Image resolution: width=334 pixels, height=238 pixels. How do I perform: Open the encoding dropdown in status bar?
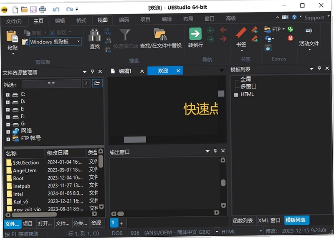click(x=217, y=231)
